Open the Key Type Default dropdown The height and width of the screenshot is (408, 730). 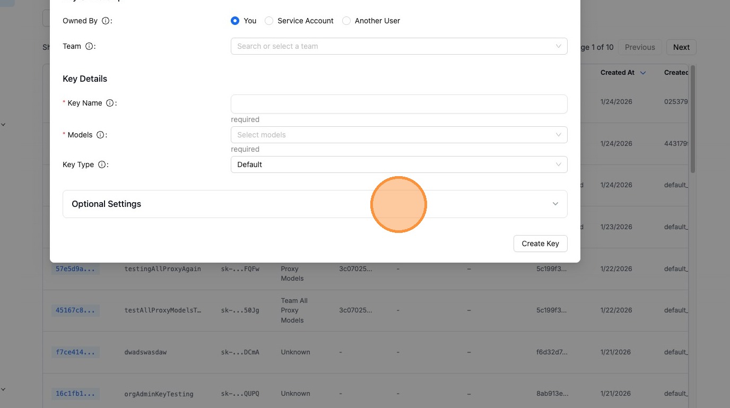pyautogui.click(x=398, y=164)
